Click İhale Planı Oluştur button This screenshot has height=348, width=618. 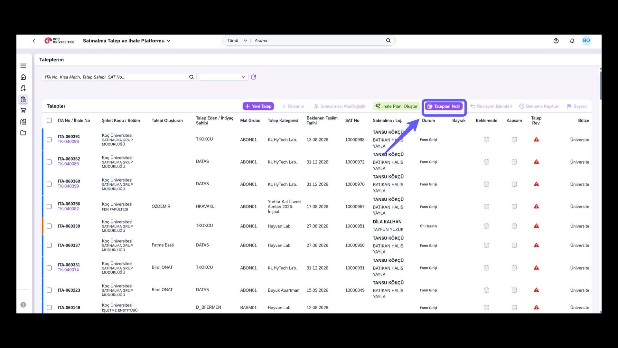pos(396,106)
